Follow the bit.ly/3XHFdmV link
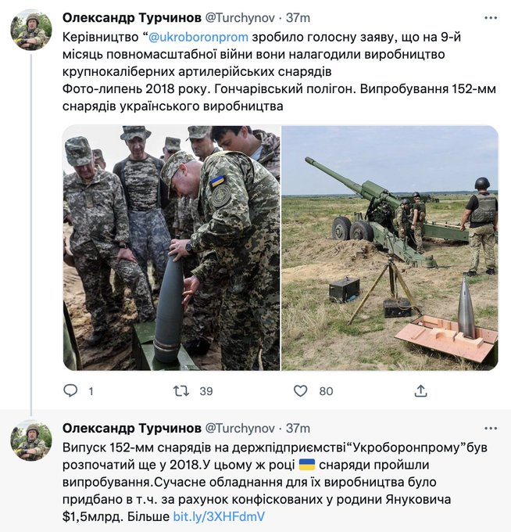 (219, 516)
